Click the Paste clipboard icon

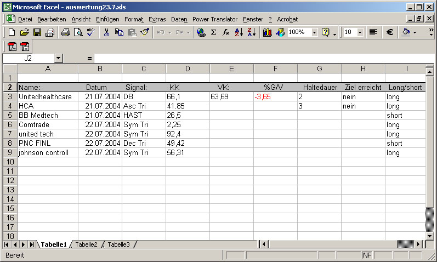[x=132, y=32]
